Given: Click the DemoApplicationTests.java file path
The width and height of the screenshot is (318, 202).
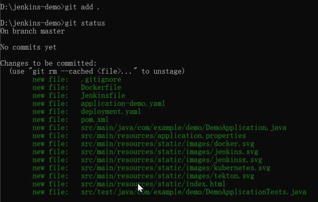Looking at the screenshot, I should (x=193, y=192).
